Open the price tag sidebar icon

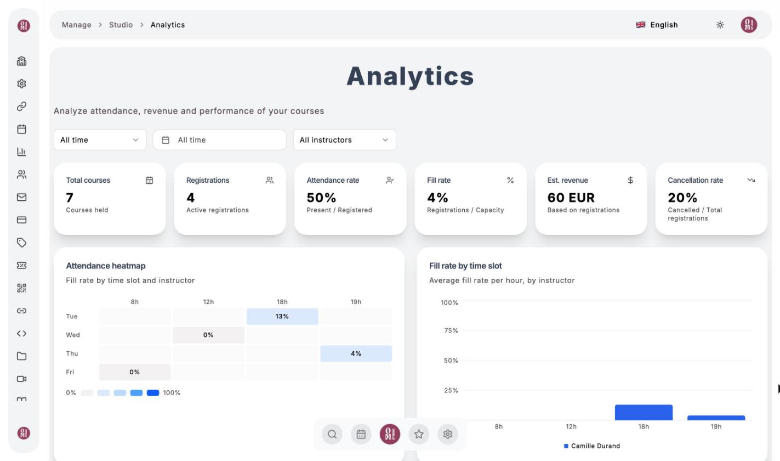(21, 243)
